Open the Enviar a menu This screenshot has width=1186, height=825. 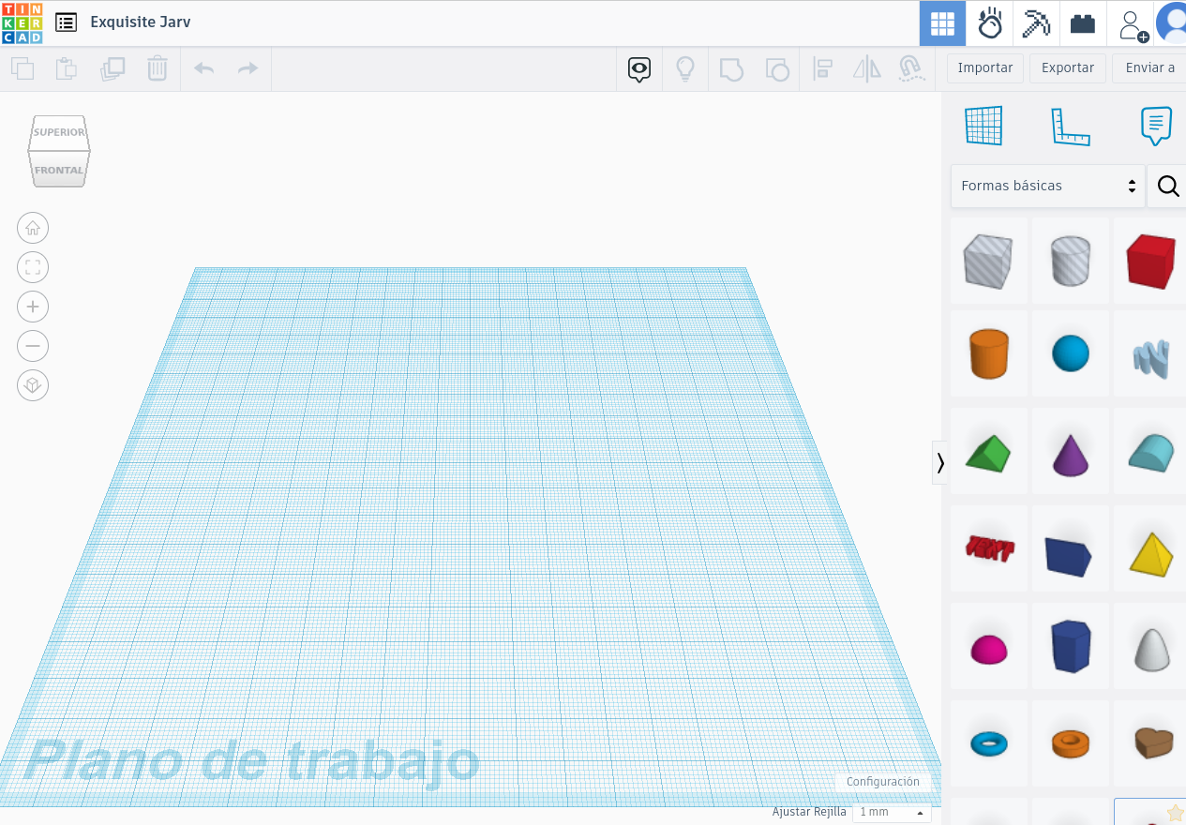(1149, 68)
